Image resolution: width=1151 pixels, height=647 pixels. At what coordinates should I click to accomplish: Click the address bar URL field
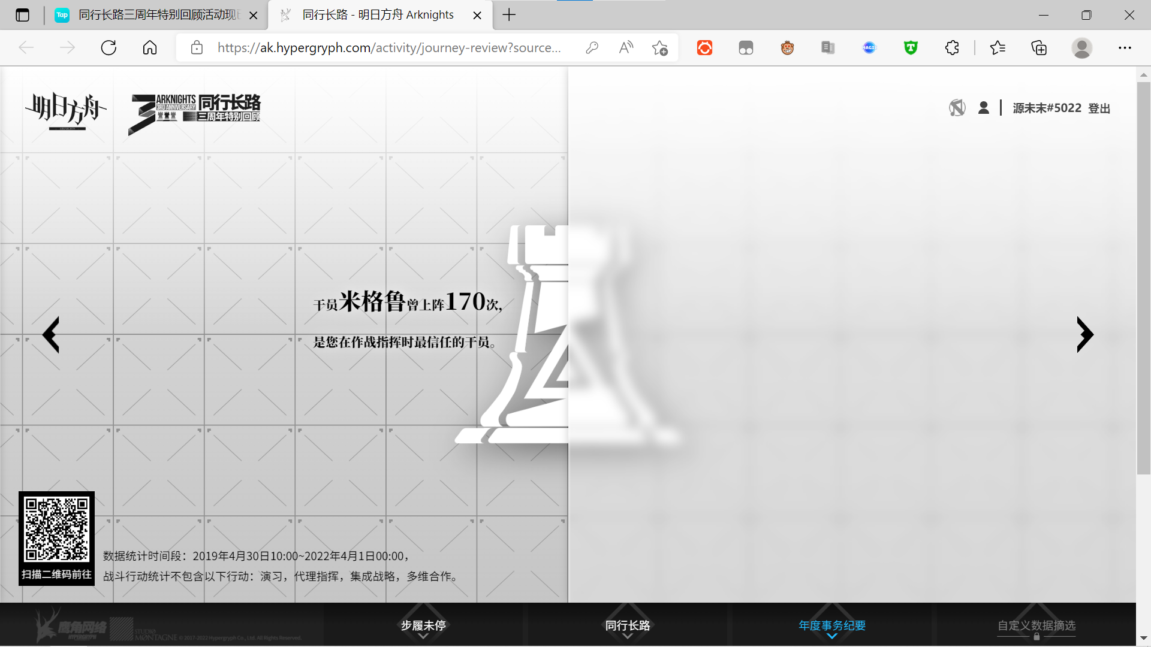tap(389, 48)
